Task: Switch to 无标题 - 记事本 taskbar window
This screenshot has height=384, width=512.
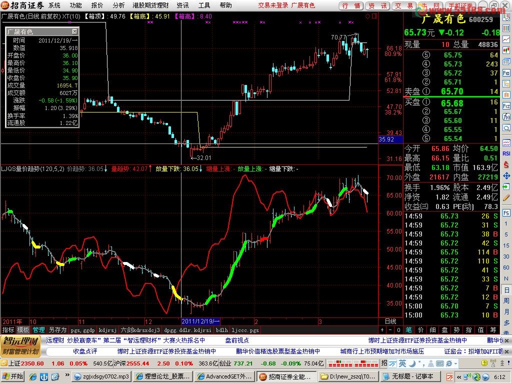Action: (410, 376)
